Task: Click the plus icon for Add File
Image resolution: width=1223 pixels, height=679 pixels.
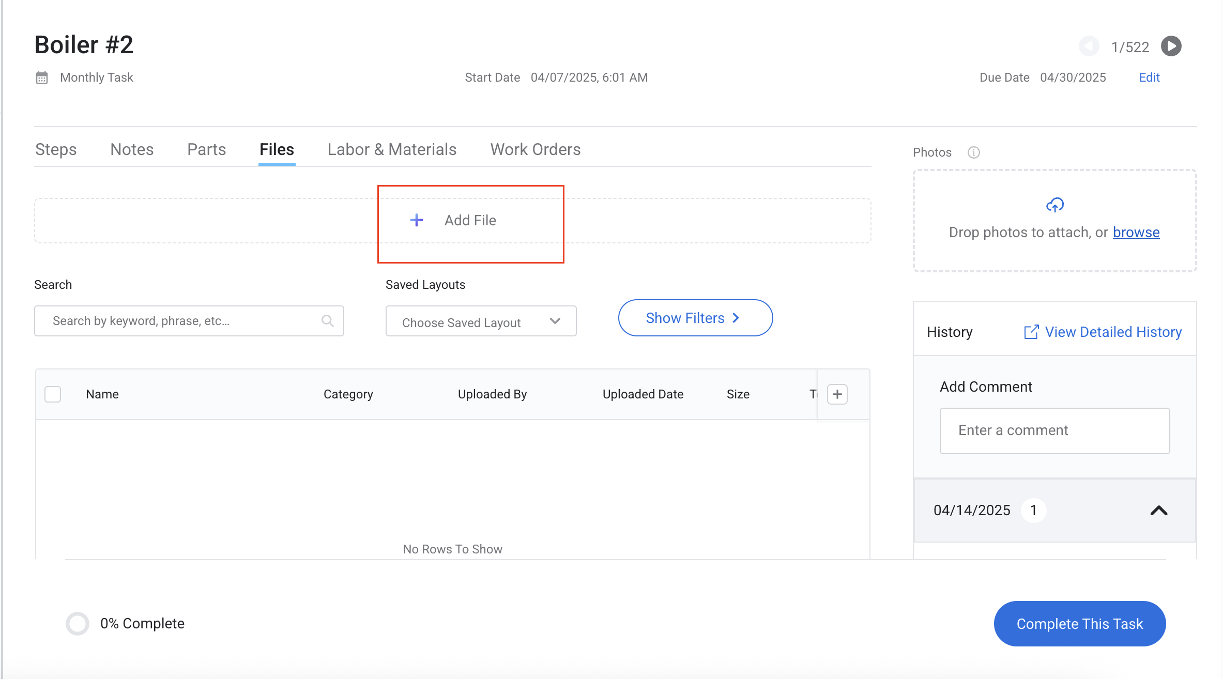Action: (x=417, y=220)
